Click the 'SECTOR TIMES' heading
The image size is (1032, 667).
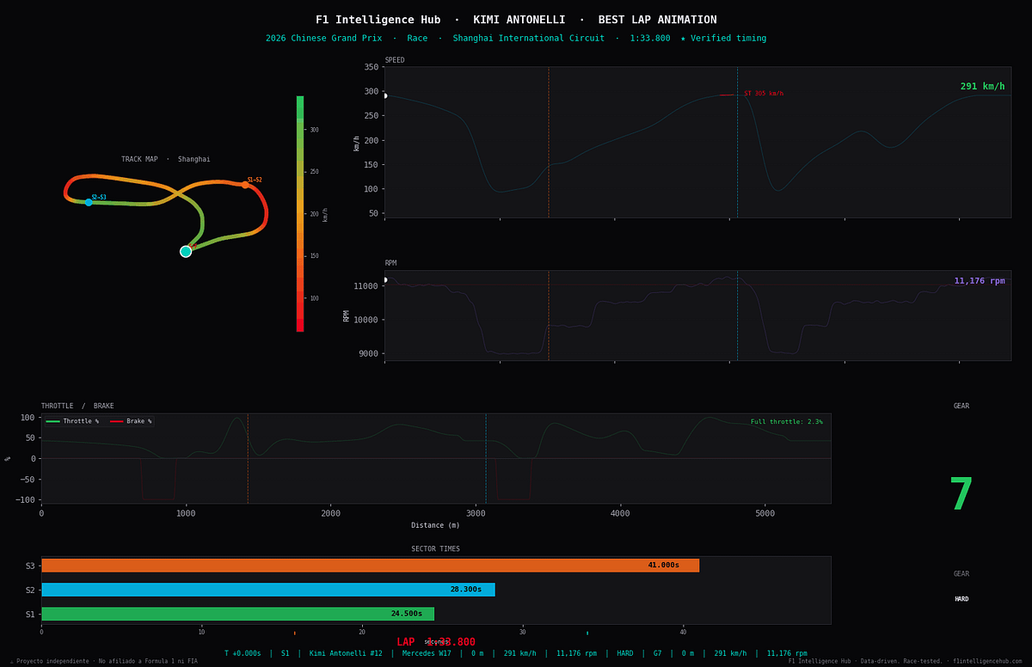(435, 549)
